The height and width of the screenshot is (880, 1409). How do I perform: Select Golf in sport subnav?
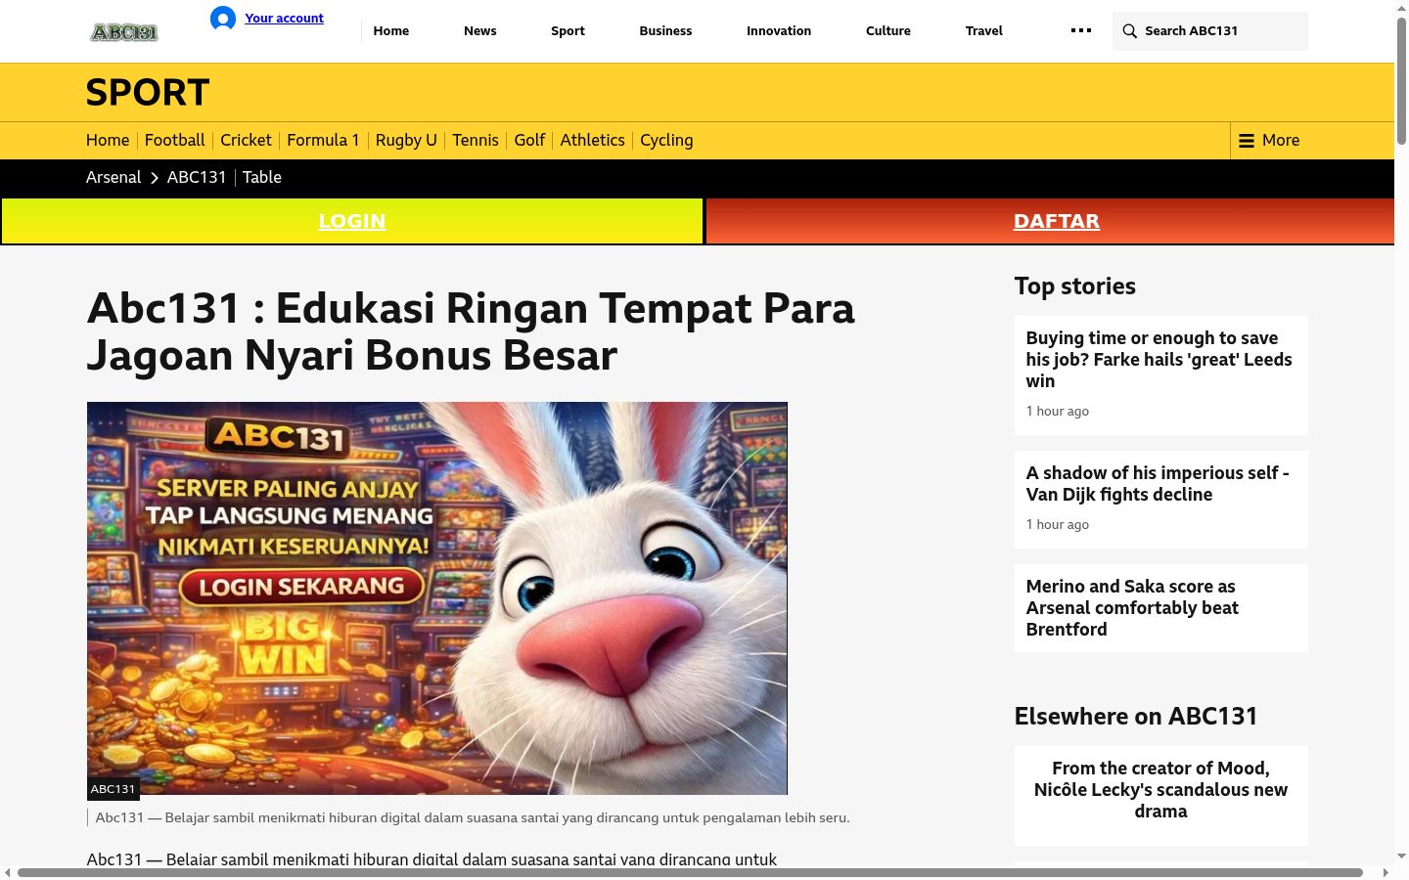pyautogui.click(x=529, y=140)
